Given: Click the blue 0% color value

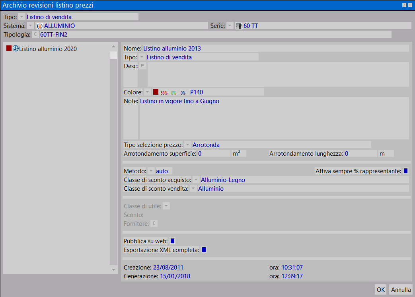Looking at the screenshot, I should pos(183,93).
